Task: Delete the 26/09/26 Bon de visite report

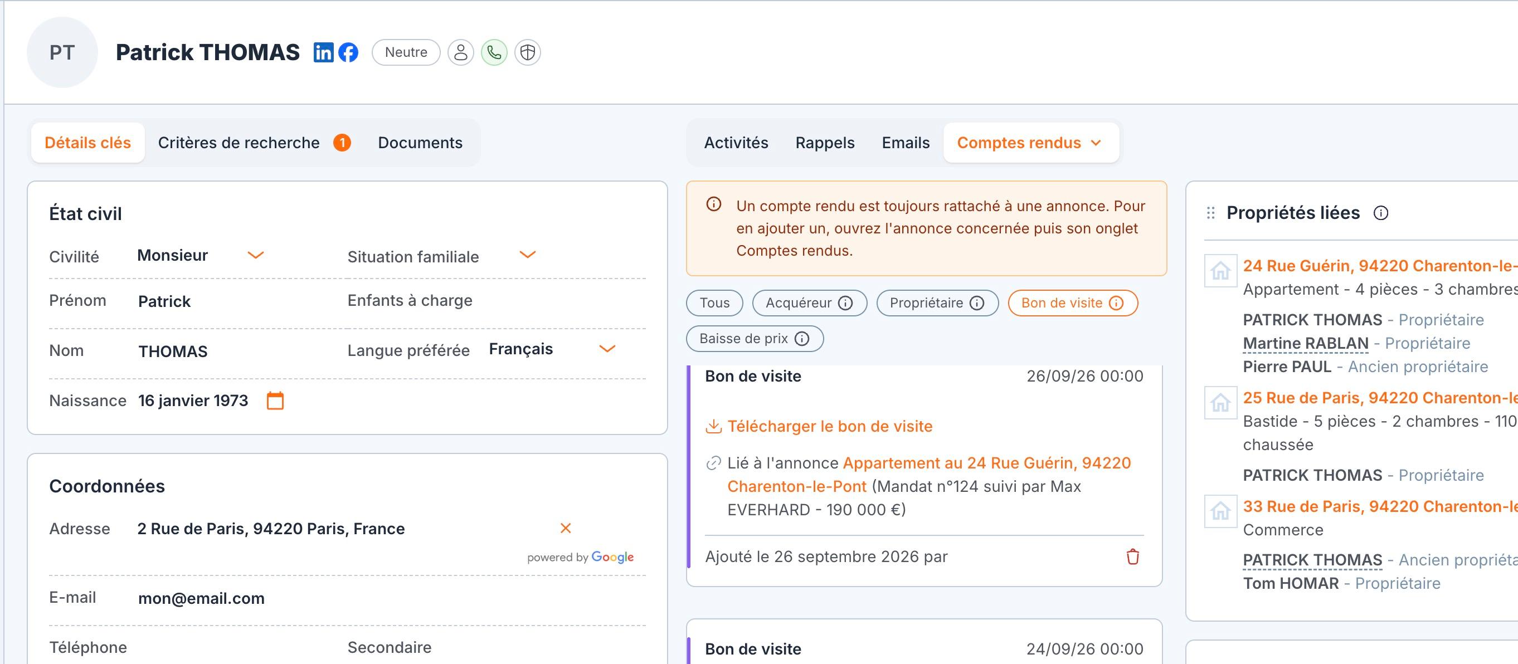Action: [1132, 556]
